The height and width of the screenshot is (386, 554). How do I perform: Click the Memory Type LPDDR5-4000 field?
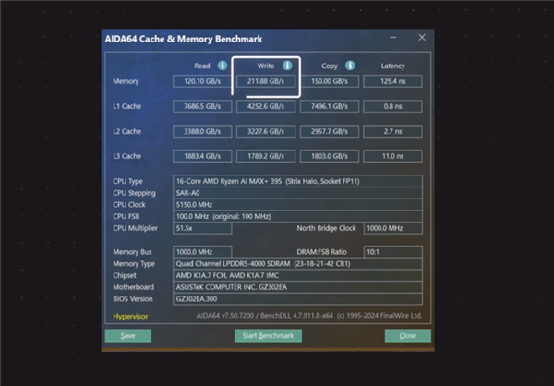pos(297,262)
